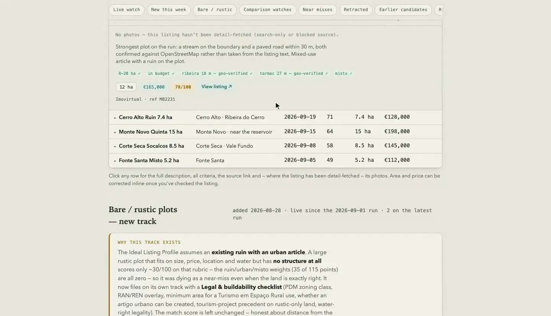The width and height of the screenshot is (551, 316).
Task: Expand the Monte Novo Quinta 15 ha row
Action: point(275,132)
